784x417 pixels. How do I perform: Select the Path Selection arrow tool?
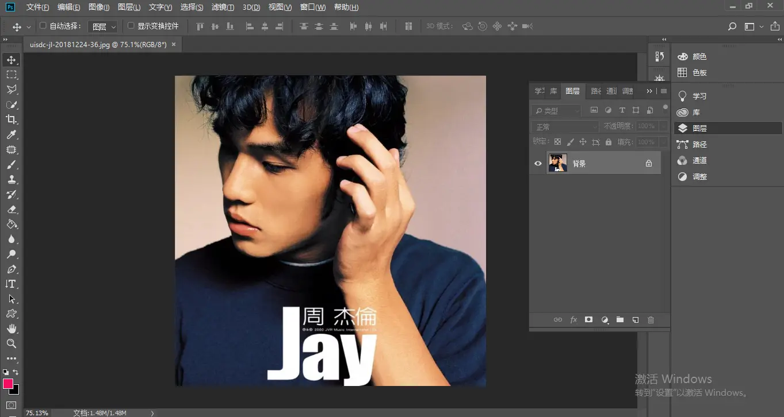pos(12,299)
